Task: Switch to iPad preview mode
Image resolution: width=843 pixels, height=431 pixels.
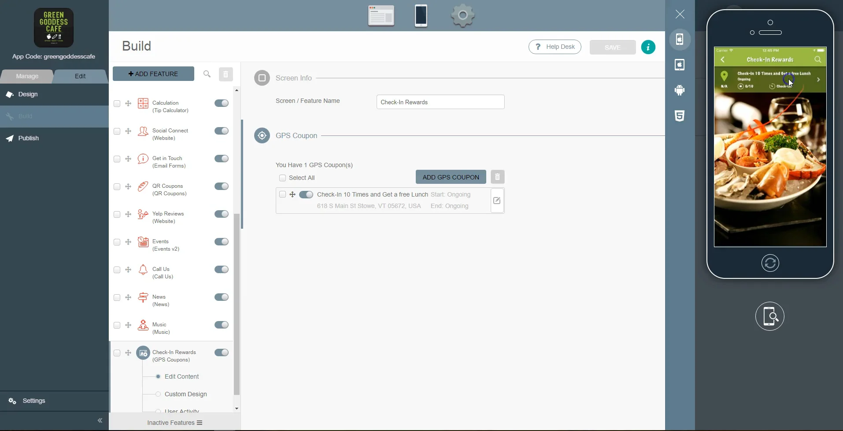Action: point(679,65)
